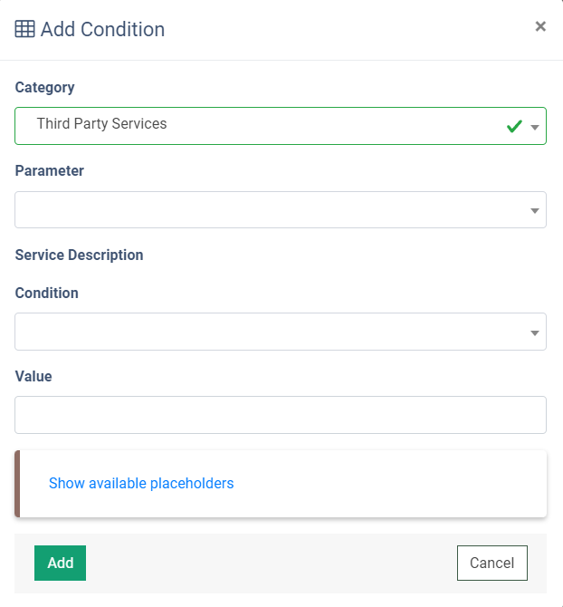
Task: Click the brown accent bar on placeholders panel
Action: click(x=17, y=484)
